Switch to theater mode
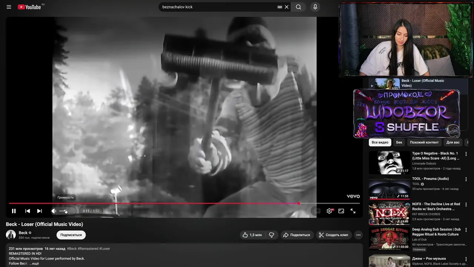Screen dimensions: 474x267 tap(341, 211)
